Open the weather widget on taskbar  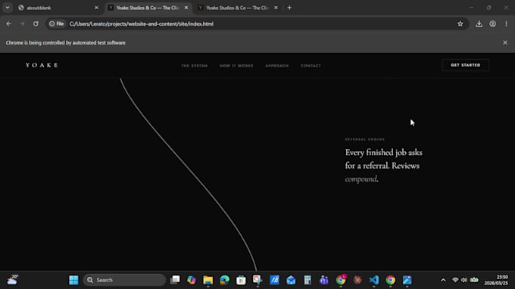[x=12, y=280]
